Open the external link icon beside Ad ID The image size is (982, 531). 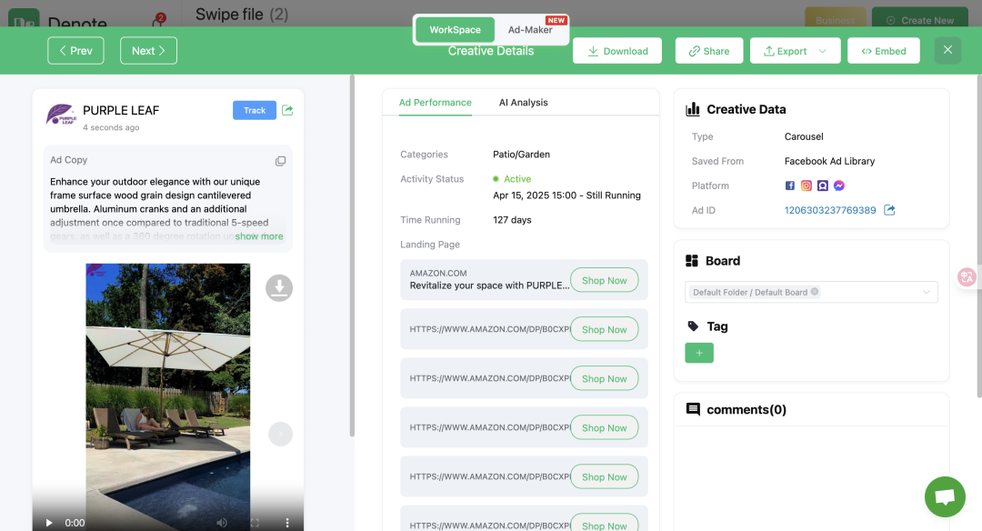889,210
